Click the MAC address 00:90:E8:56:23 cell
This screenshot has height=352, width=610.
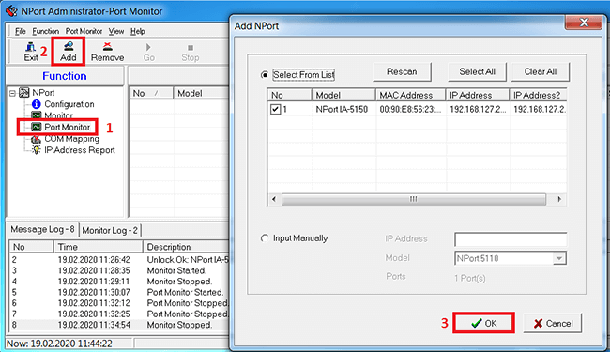(410, 109)
